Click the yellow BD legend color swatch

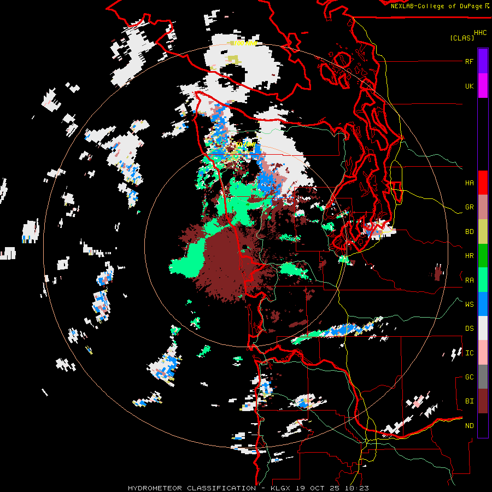click(483, 232)
